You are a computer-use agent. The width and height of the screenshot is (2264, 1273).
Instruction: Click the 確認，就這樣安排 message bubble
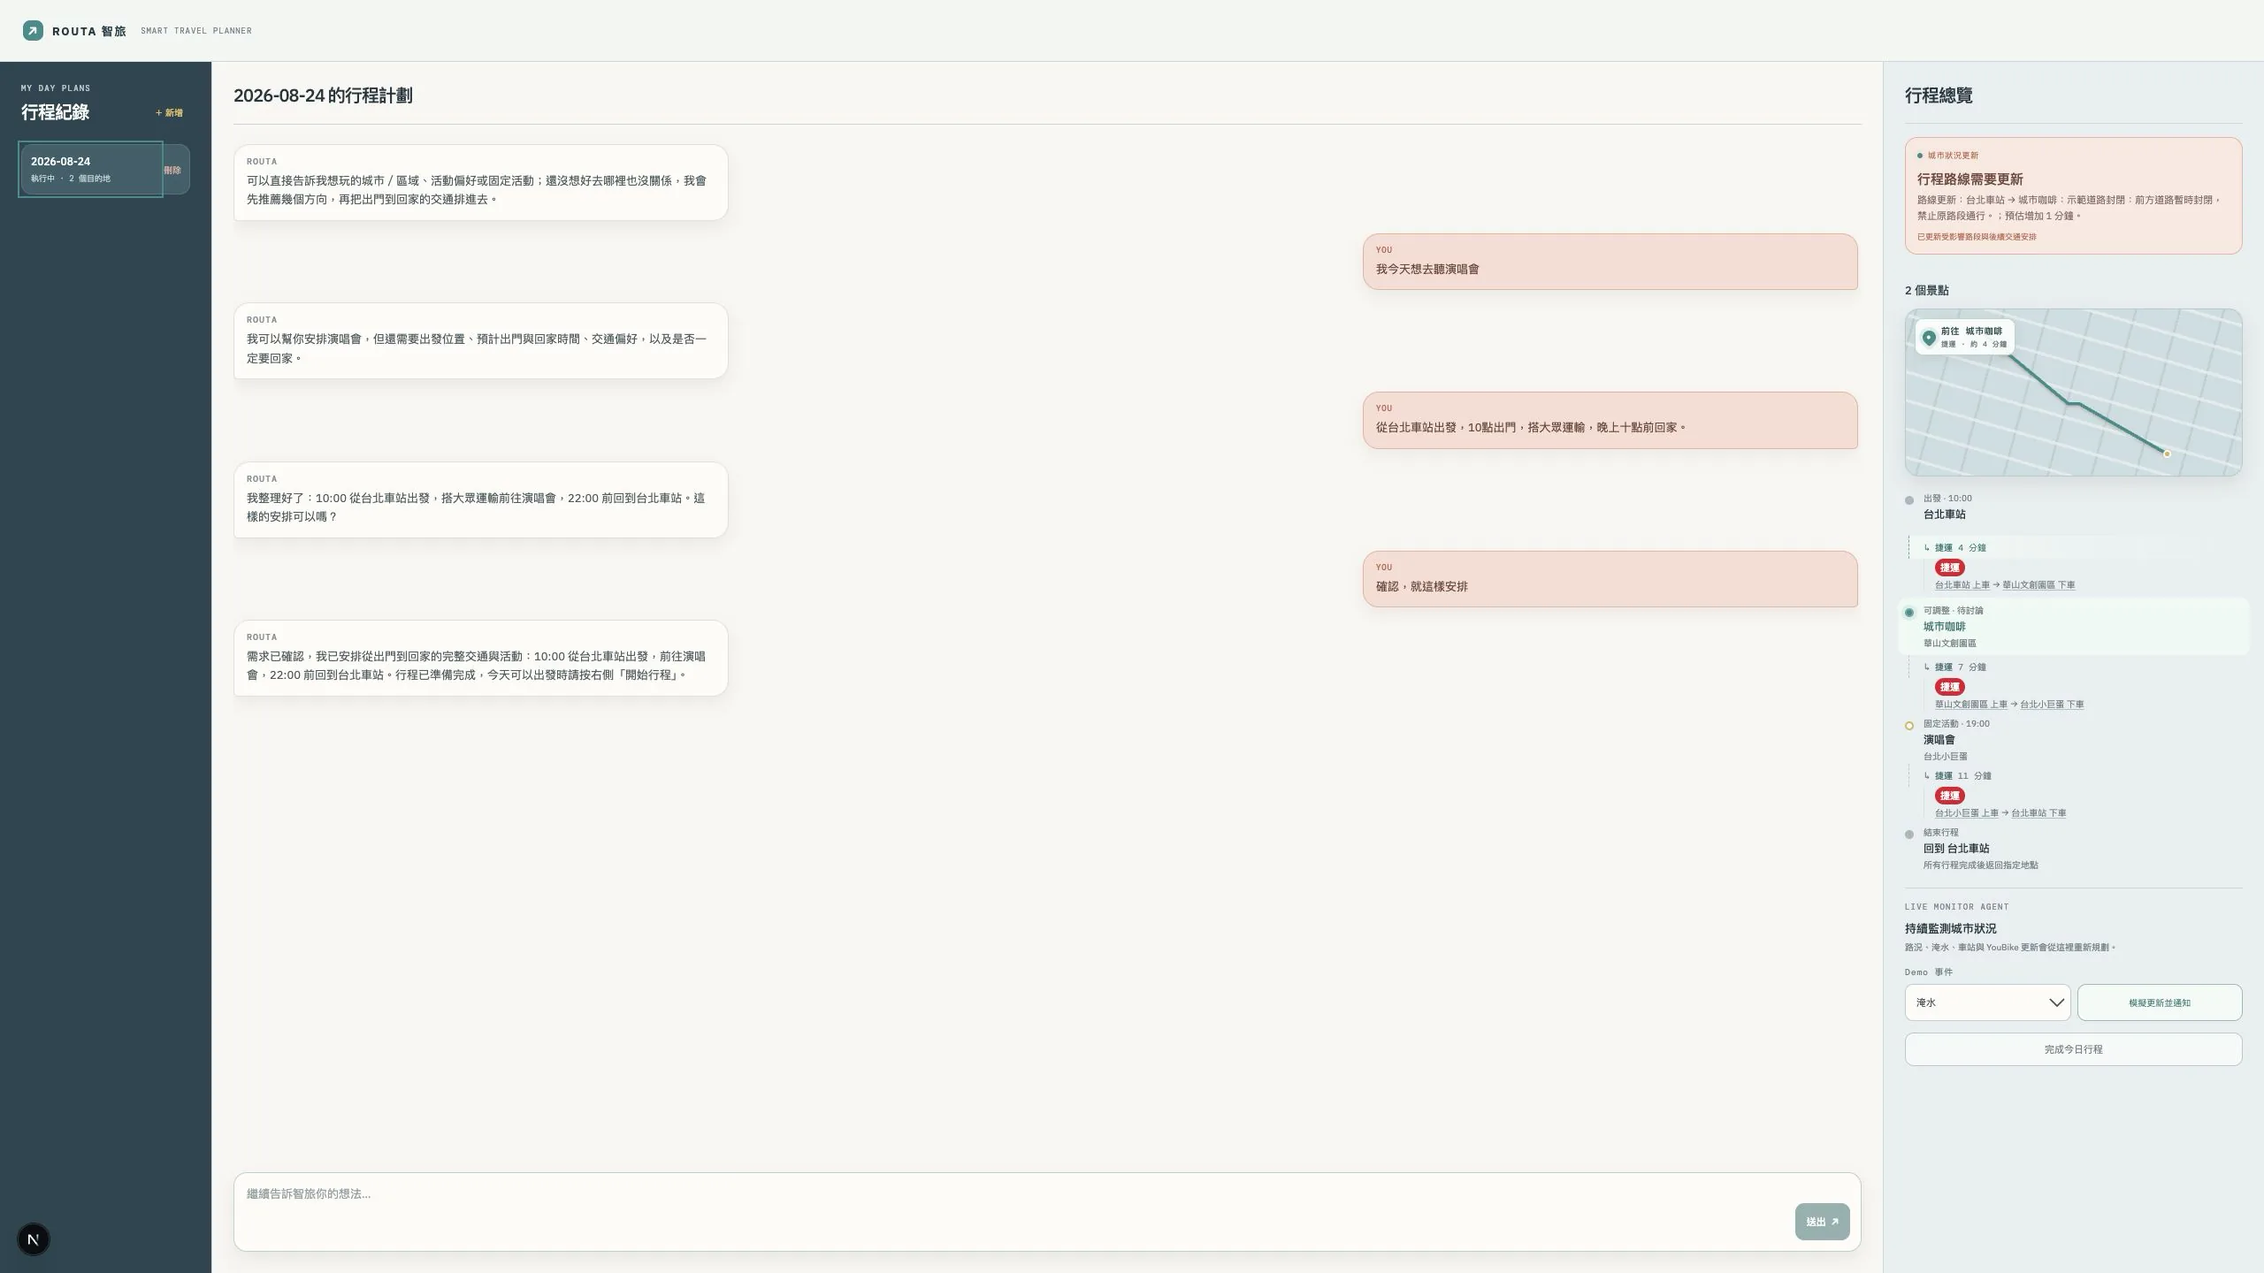[x=1610, y=579]
